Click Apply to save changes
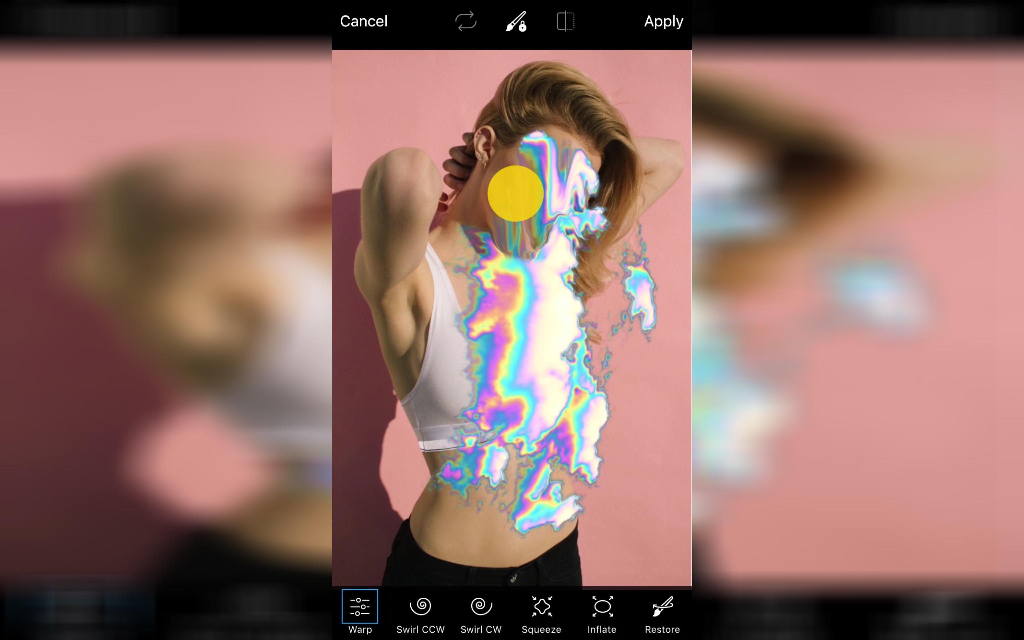1024x640 pixels. 662,21
